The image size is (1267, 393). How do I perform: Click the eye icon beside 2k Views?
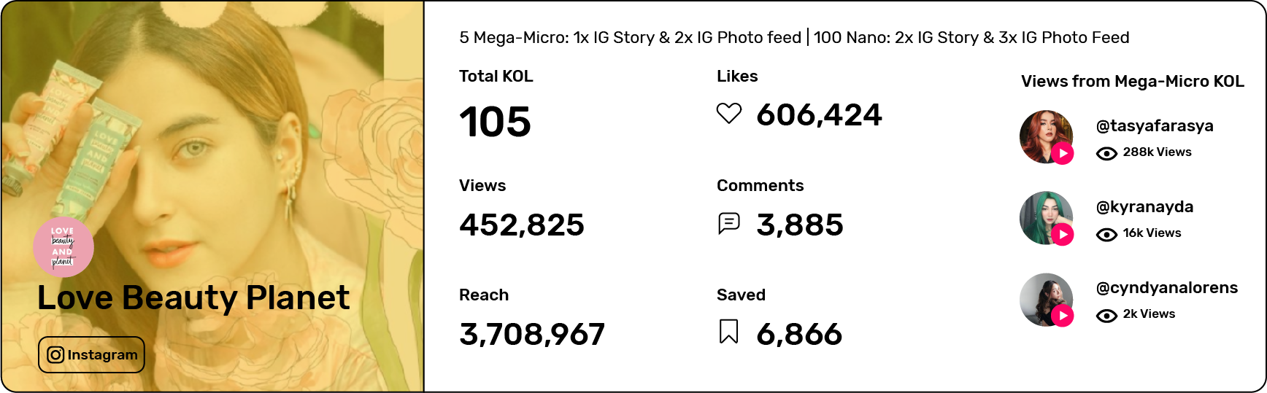tap(1106, 315)
